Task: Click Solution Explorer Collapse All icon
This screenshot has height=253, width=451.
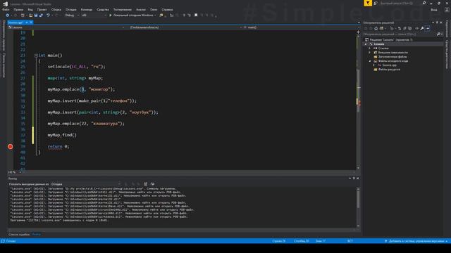Action: click(404, 28)
